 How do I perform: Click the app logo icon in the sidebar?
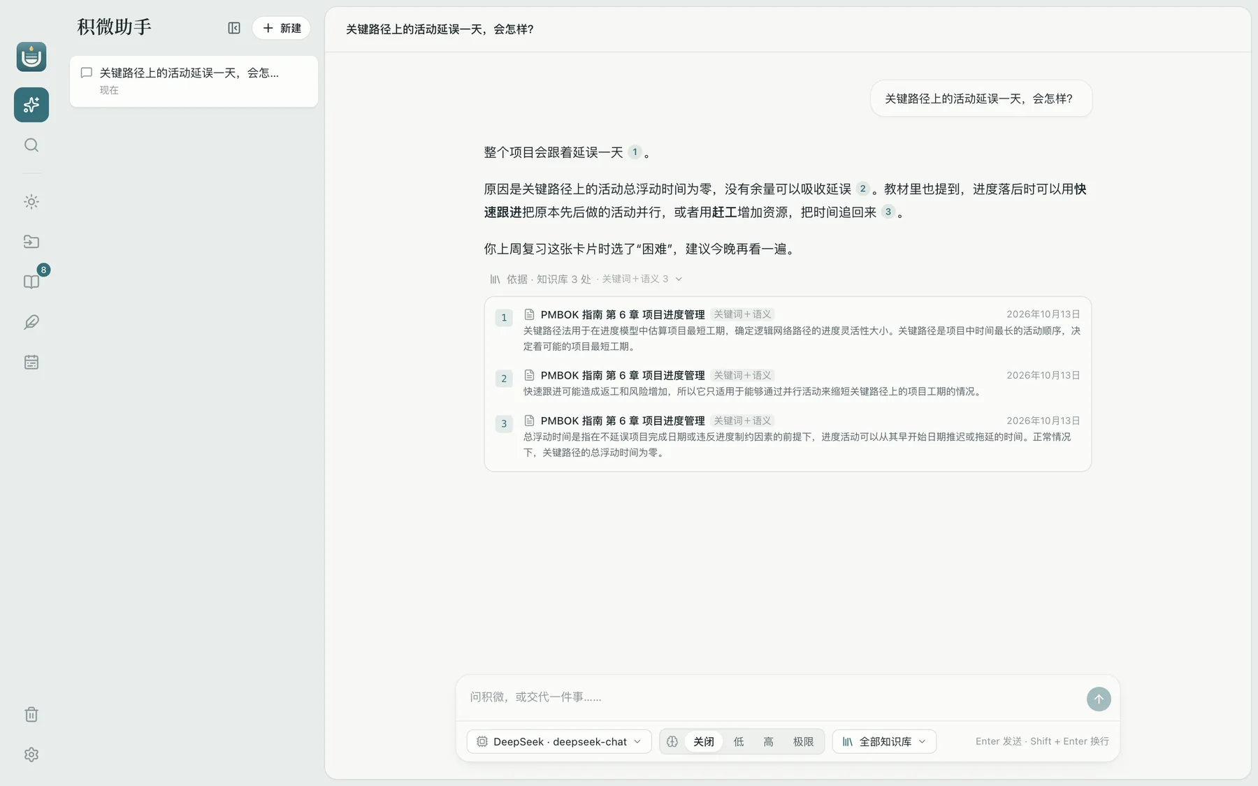(x=31, y=57)
